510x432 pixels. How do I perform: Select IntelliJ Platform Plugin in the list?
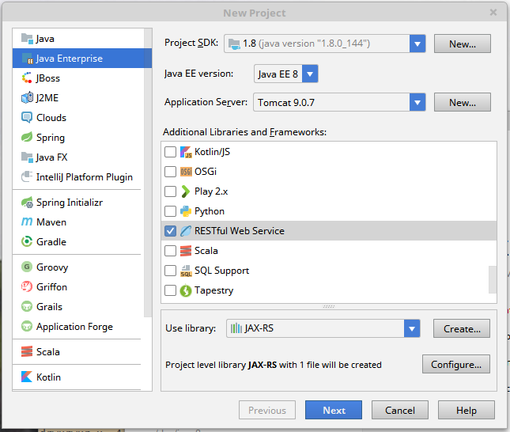(78, 176)
